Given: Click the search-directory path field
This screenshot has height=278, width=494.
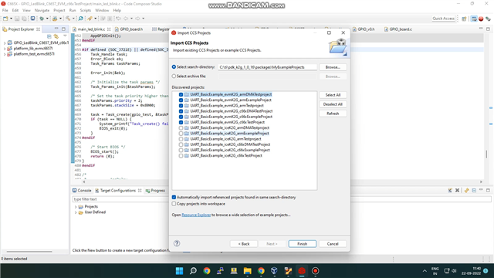Looking at the screenshot, I should click(268, 67).
